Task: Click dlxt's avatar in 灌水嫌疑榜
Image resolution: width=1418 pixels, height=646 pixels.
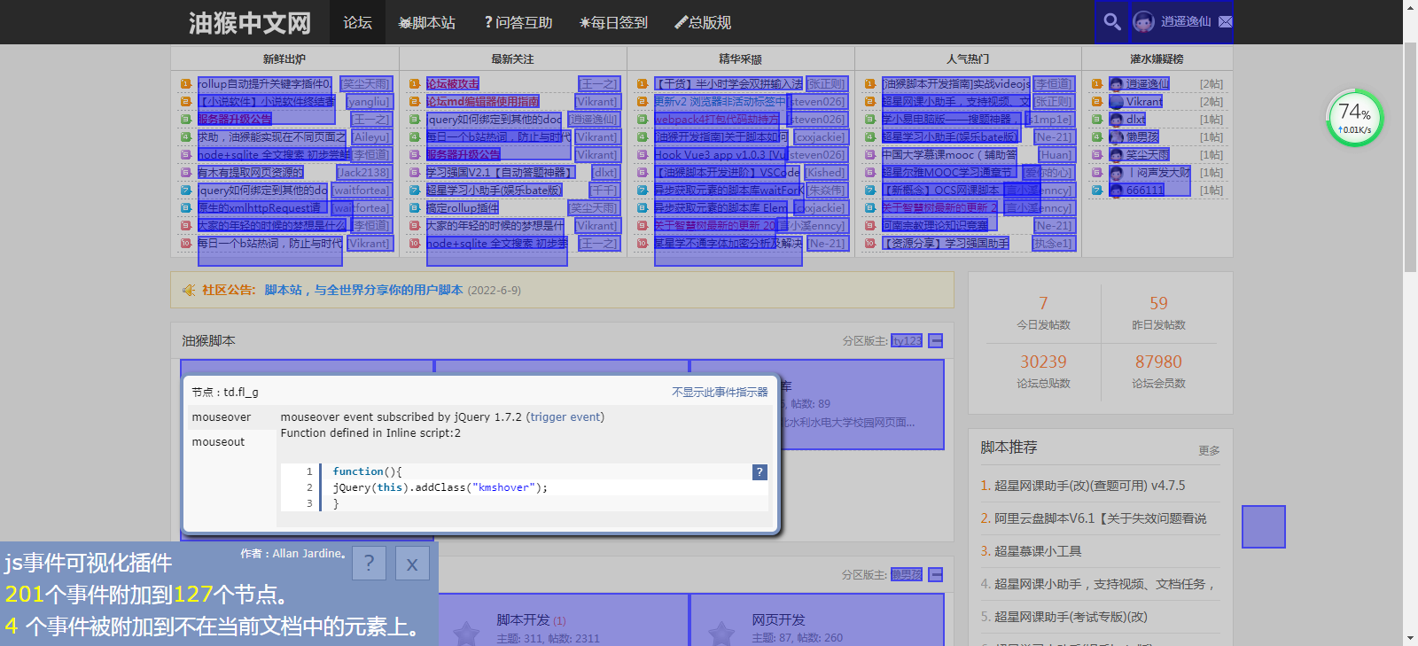Action: point(1117,119)
